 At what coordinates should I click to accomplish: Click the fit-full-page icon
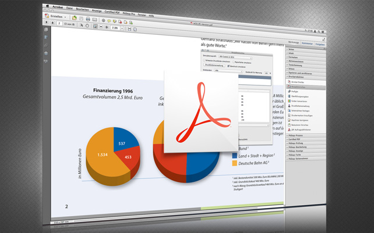pyautogui.click(x=135, y=29)
